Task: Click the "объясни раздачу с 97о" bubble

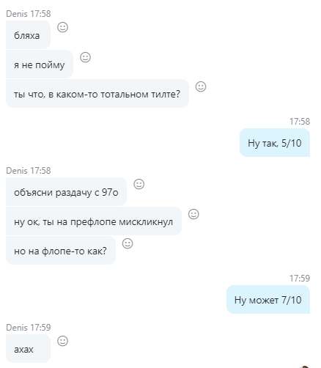Action: tap(66, 192)
